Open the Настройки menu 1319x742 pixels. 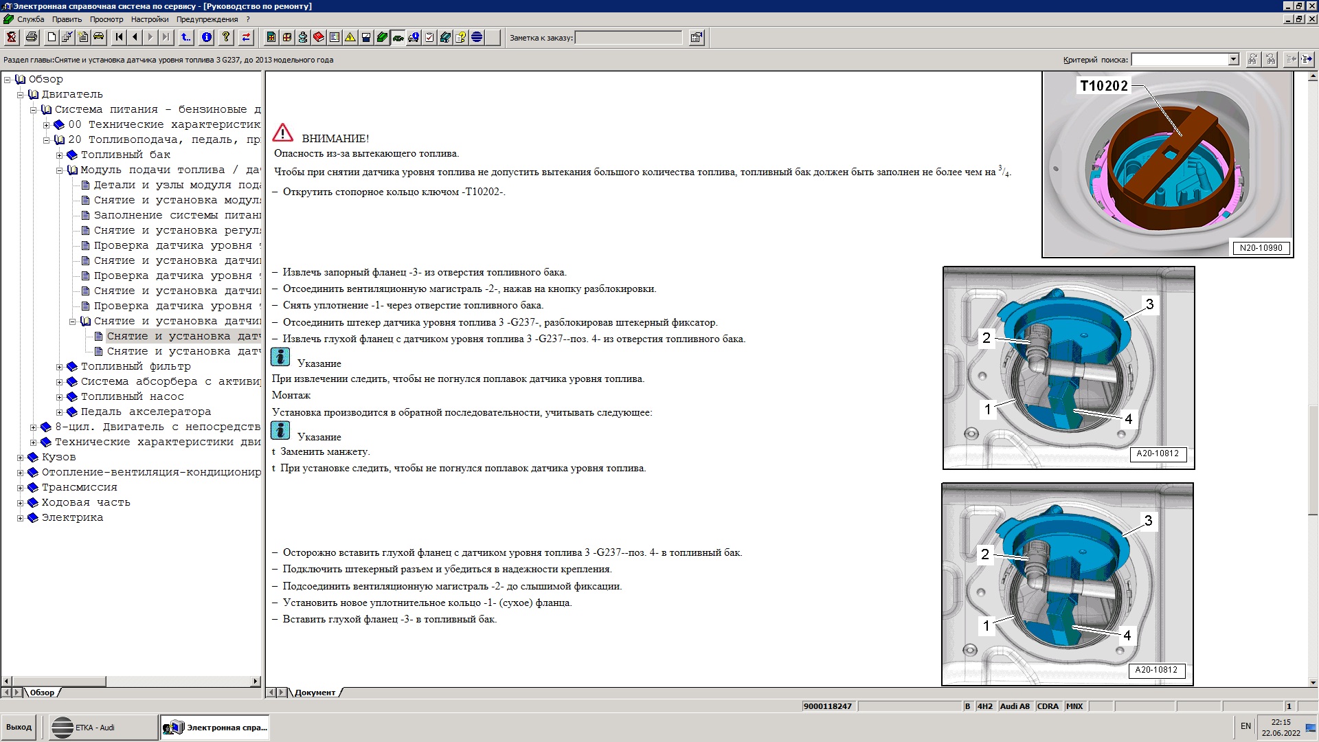149,19
